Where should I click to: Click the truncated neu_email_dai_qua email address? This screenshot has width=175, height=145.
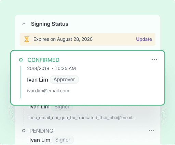pyautogui.click(x=82, y=118)
